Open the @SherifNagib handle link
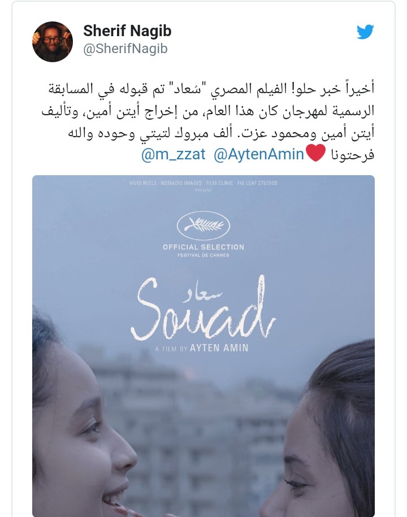407x517 pixels. [x=125, y=49]
